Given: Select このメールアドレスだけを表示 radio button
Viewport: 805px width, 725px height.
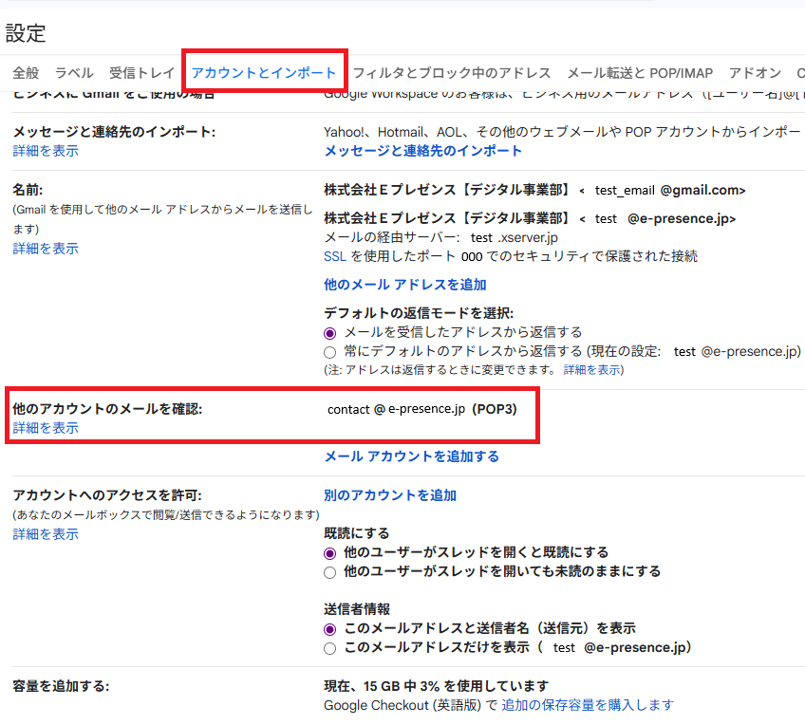Looking at the screenshot, I should pyautogui.click(x=330, y=648).
